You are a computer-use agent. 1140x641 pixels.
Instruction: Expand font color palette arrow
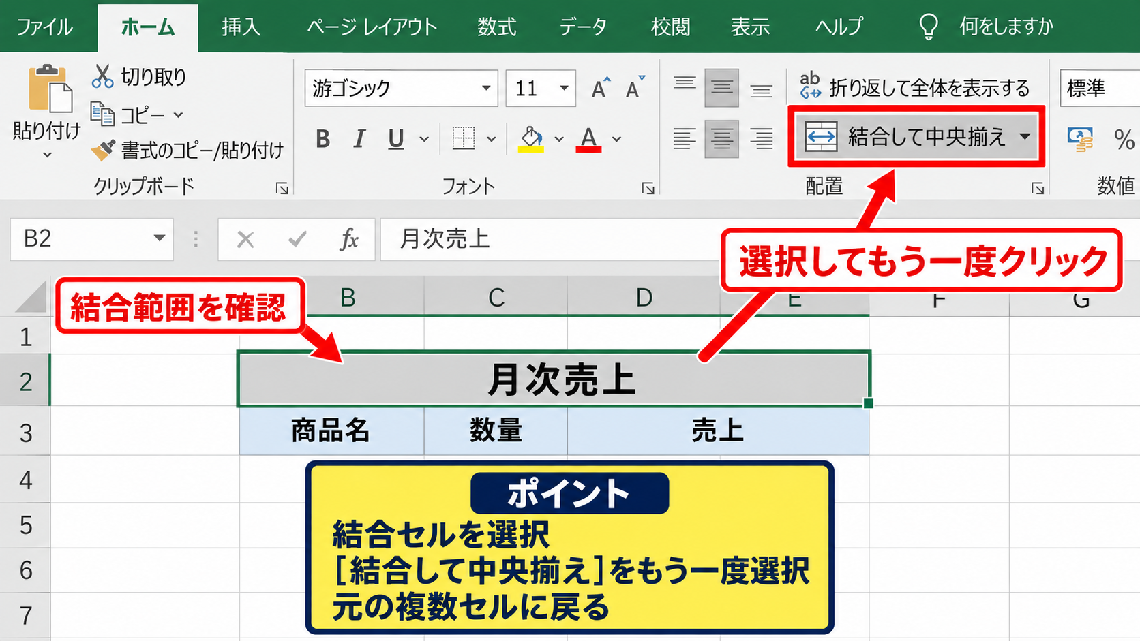pos(616,139)
